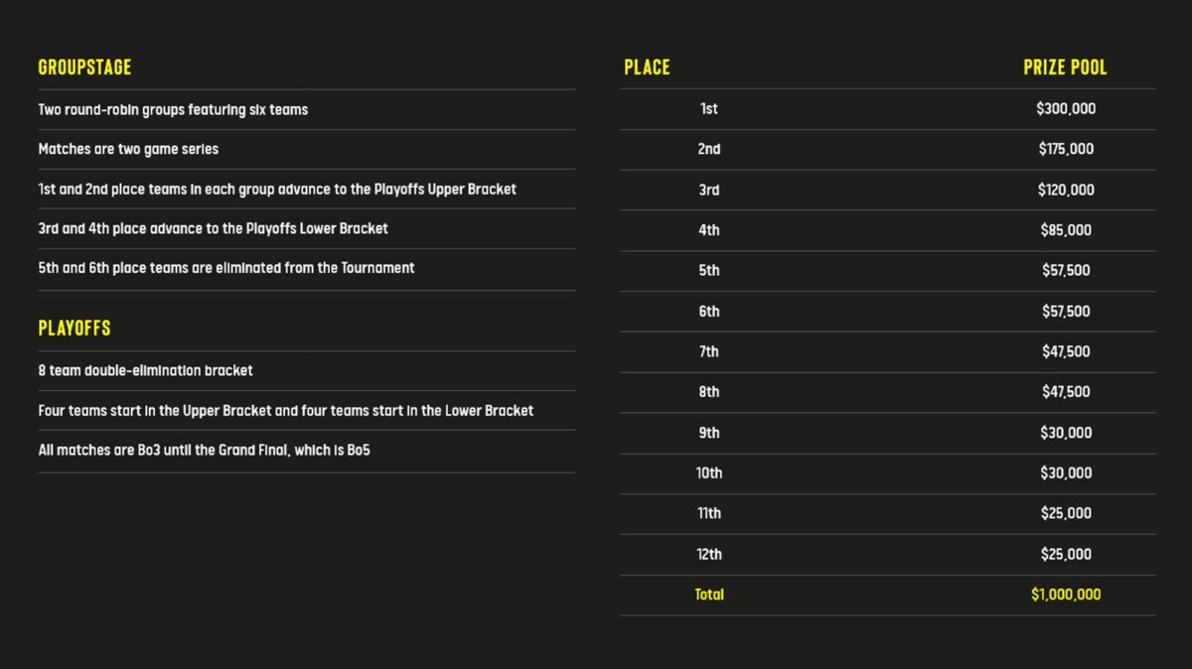The width and height of the screenshot is (1192, 669).
Task: Select the $85,000 prize amount
Action: click(x=1066, y=230)
